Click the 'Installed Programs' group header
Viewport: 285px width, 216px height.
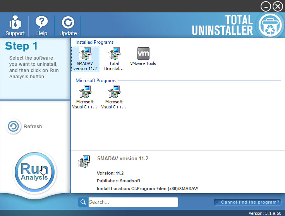94,42
